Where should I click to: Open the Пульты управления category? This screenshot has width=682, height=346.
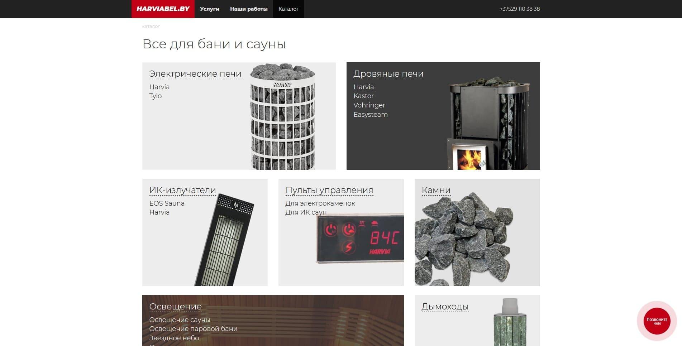tap(329, 190)
